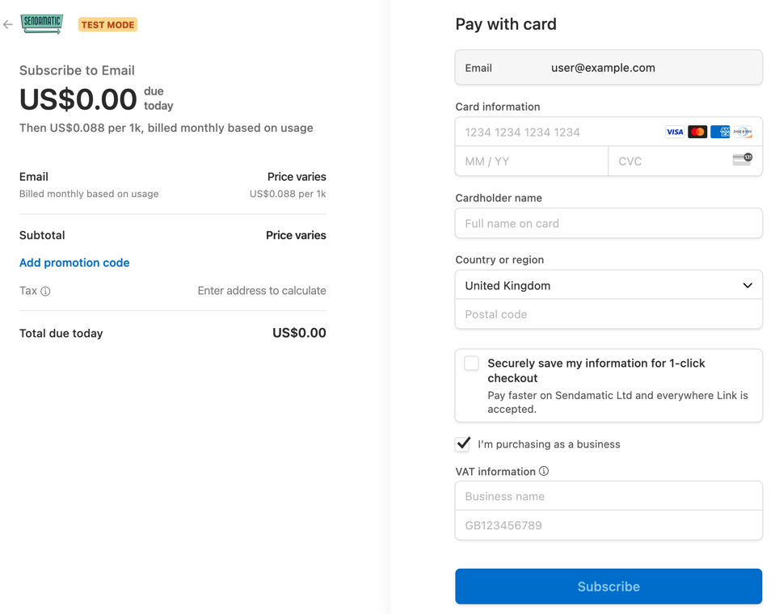The width and height of the screenshot is (775, 614).
Task: Click the Mastercard icon in card field
Action: [x=697, y=132]
